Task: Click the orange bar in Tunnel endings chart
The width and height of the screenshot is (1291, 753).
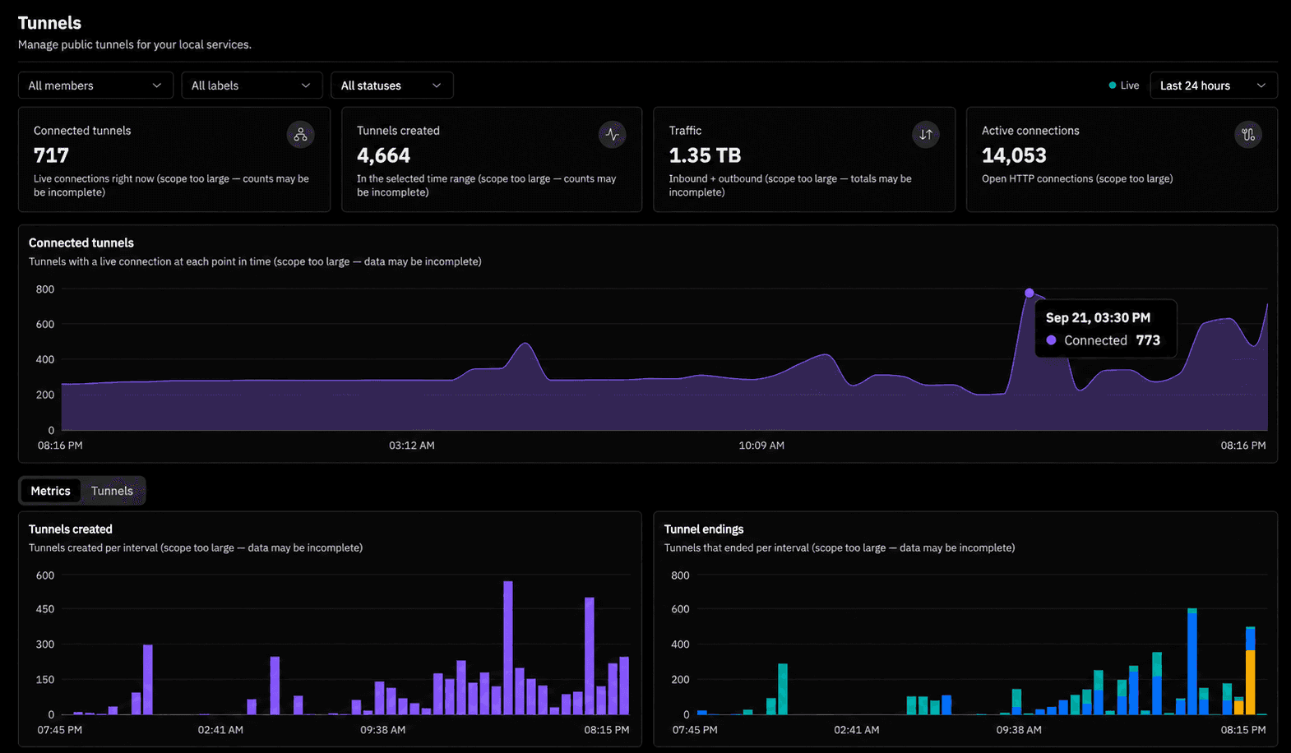Action: point(1251,682)
